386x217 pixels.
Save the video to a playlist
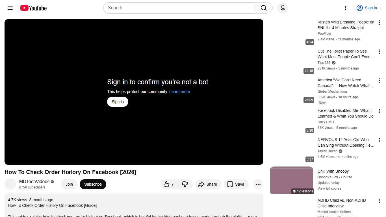tap(236, 184)
